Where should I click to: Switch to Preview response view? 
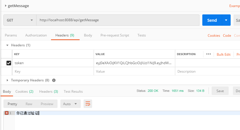[47, 104]
